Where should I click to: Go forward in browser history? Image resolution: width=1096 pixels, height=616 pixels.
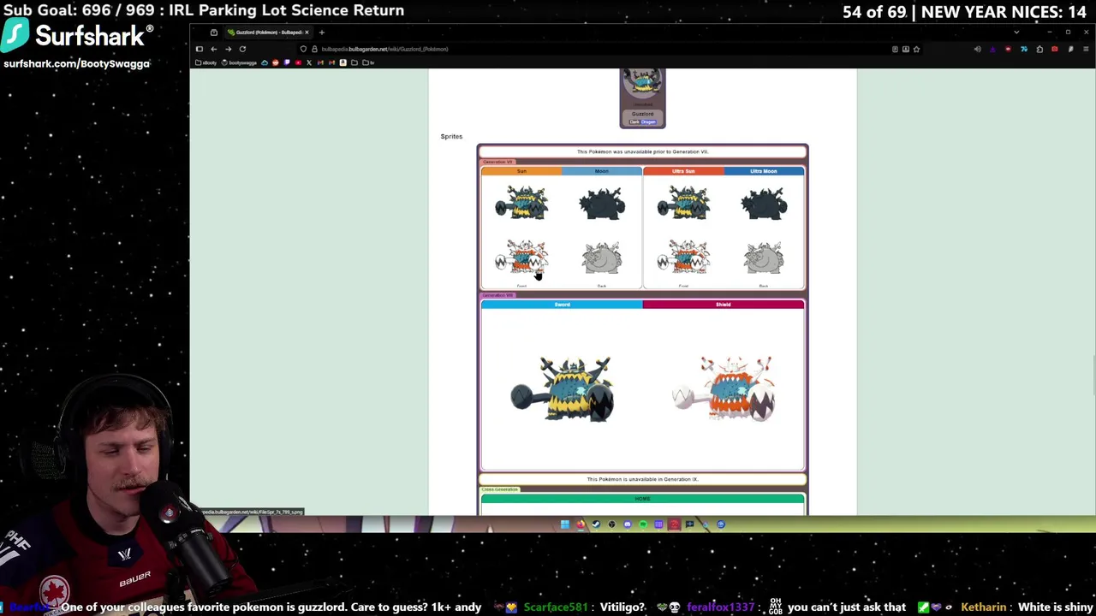pos(229,49)
